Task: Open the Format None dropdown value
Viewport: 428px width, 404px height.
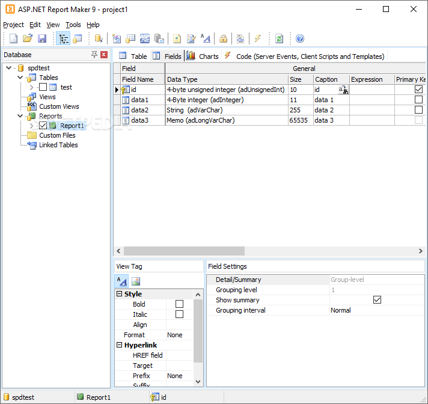Action: click(180, 335)
